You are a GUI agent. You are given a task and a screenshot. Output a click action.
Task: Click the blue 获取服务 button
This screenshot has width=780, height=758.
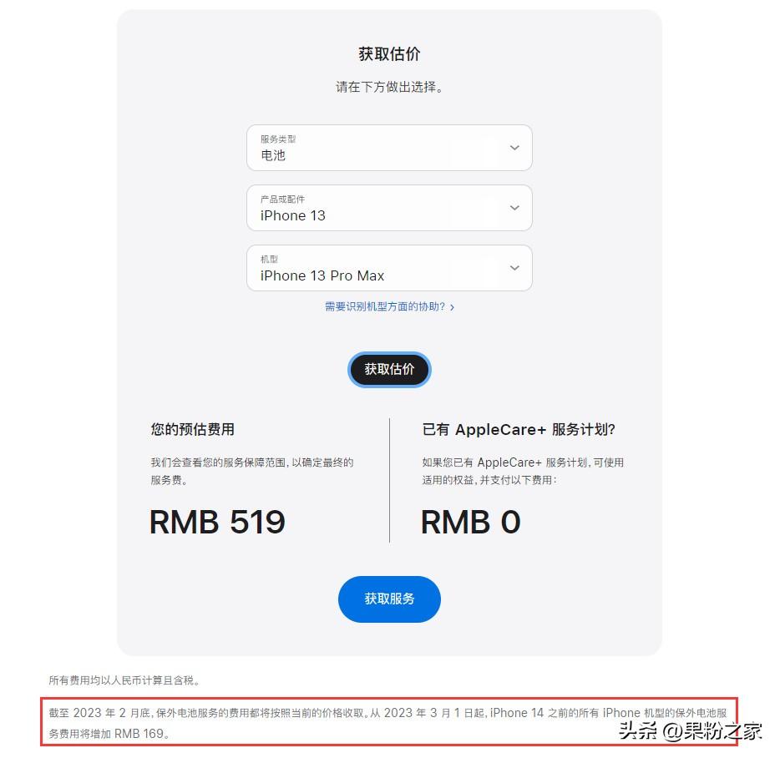click(x=389, y=599)
